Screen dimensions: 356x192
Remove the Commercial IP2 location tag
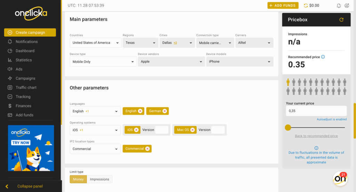pyautogui.click(x=147, y=149)
